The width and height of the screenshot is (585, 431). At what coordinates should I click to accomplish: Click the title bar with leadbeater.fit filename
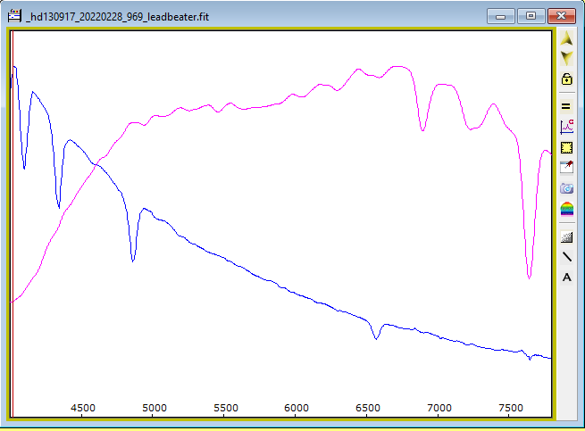click(268, 16)
